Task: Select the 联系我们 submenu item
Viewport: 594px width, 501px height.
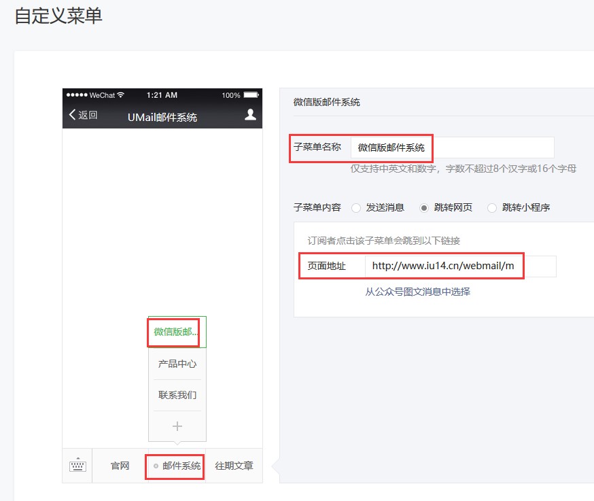Action: tap(177, 395)
